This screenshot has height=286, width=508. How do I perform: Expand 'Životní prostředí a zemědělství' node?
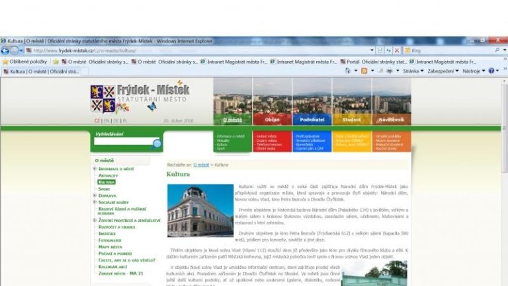pyautogui.click(x=95, y=220)
